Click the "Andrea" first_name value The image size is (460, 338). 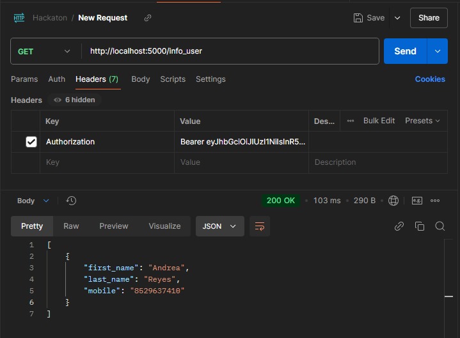tap(166, 268)
